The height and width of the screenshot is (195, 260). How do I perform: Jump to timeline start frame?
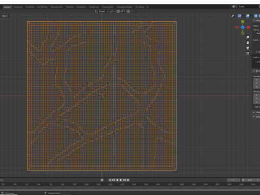(x=110, y=180)
